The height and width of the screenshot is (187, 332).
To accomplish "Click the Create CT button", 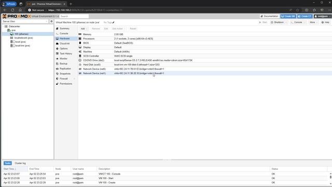I will coord(305,16).
